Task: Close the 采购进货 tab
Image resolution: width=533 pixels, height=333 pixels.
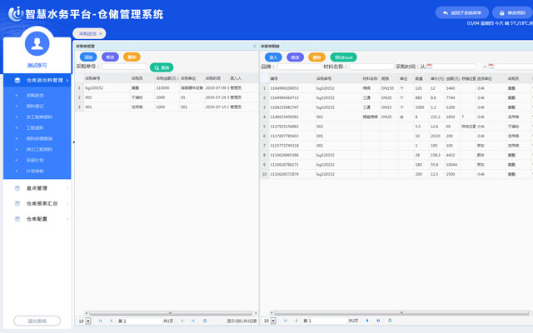Action: tap(101, 34)
